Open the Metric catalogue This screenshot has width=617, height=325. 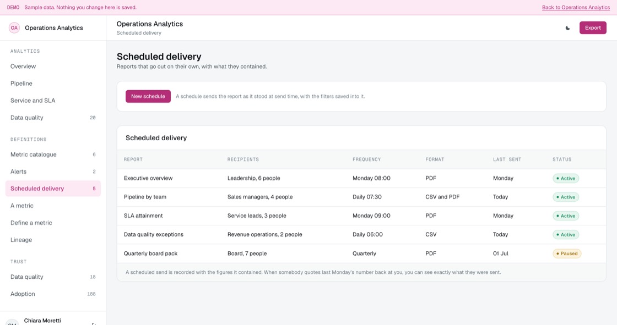pos(53,155)
